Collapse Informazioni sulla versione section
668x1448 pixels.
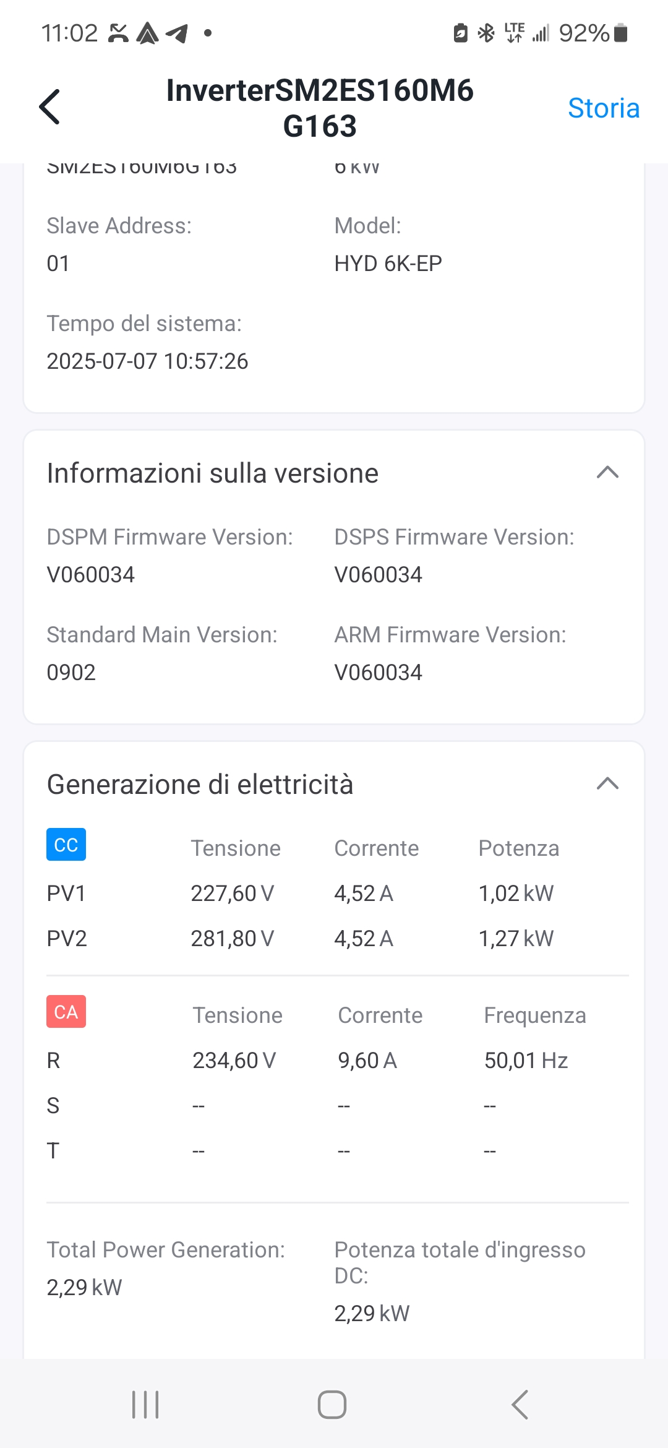(607, 472)
